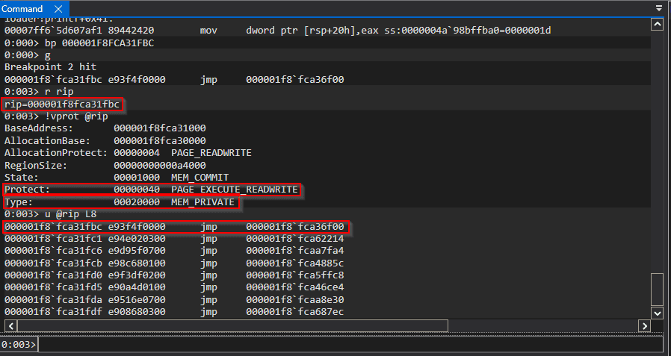The image size is (671, 356).
Task: Click the vertical scrollbar thumb
Action: [x=658, y=290]
